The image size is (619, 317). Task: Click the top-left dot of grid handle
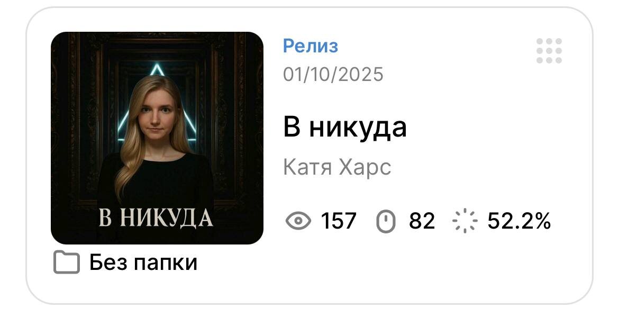click(540, 41)
